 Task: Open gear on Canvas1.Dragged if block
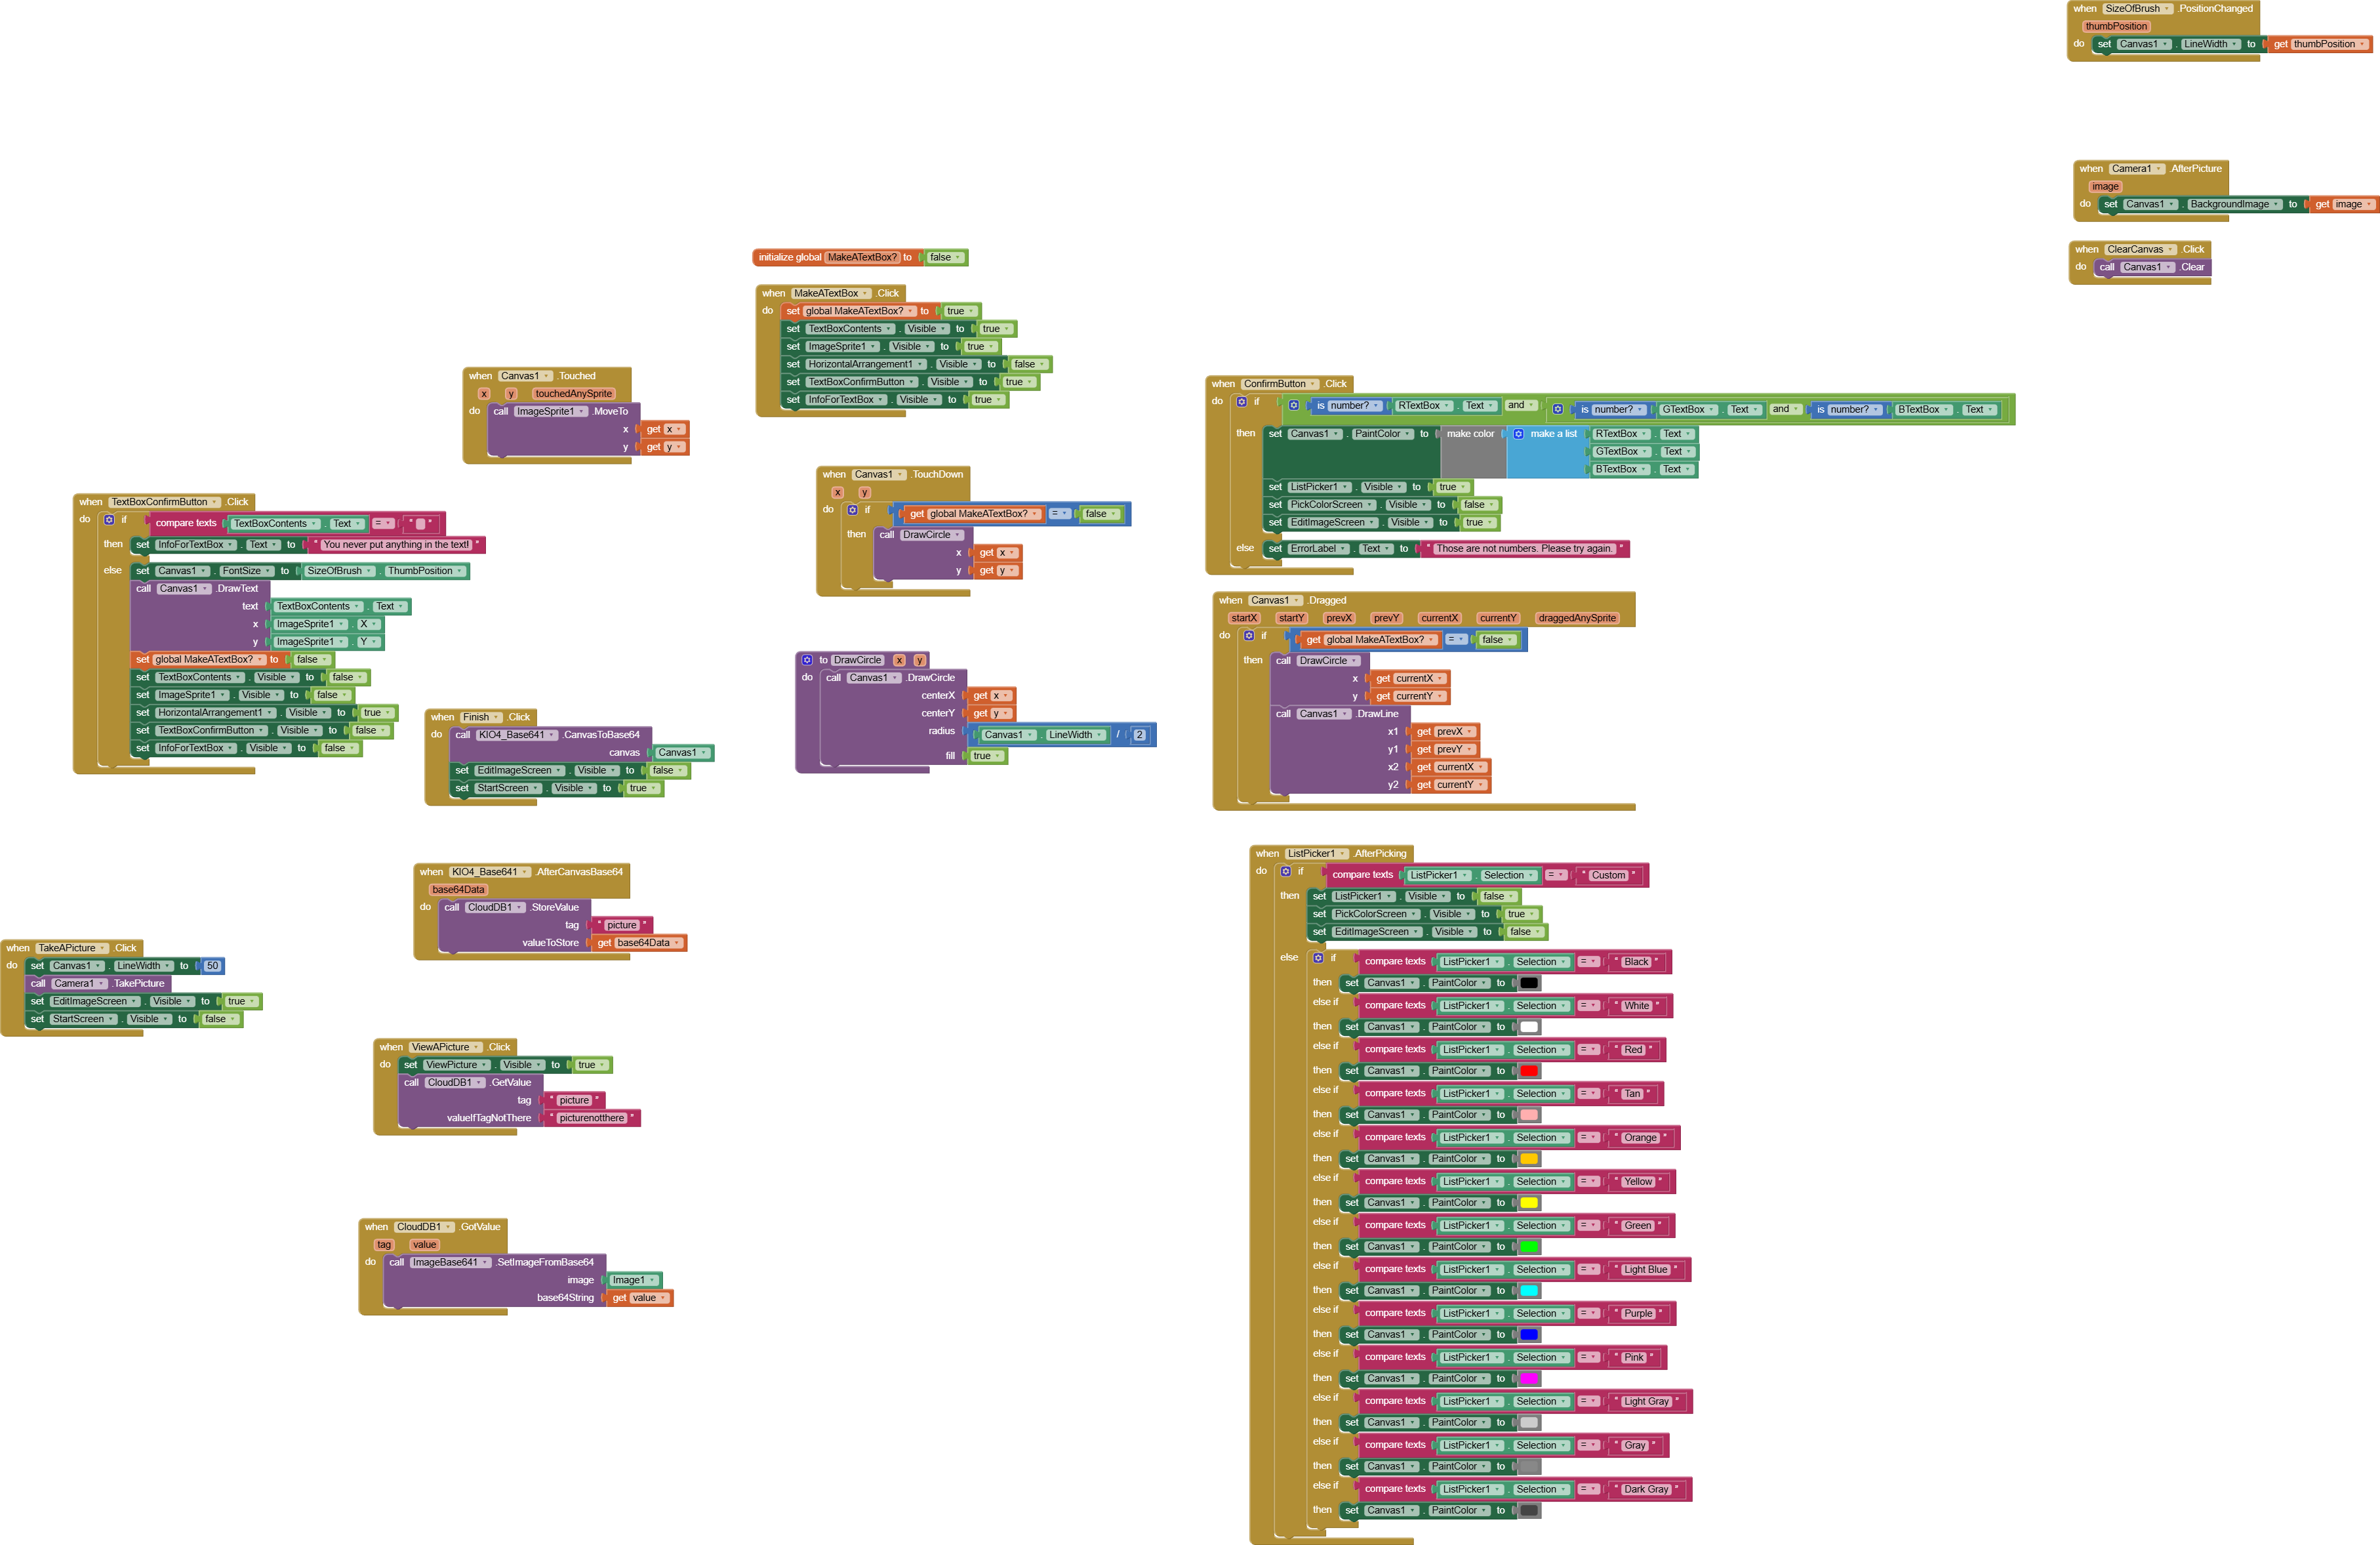tap(1248, 636)
